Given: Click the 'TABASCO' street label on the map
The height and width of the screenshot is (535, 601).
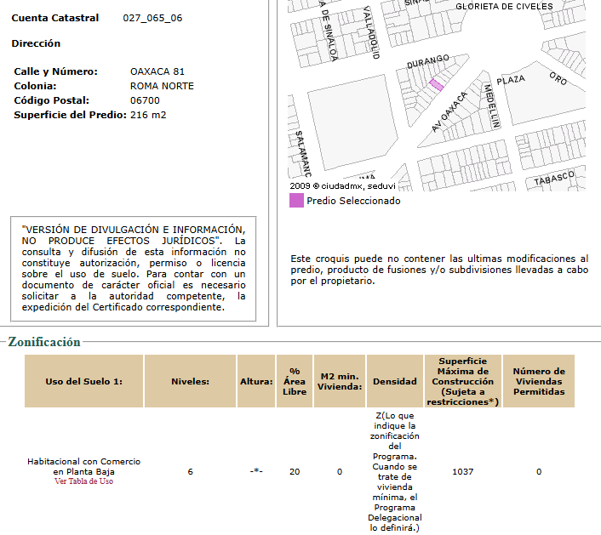Looking at the screenshot, I should (x=554, y=179).
